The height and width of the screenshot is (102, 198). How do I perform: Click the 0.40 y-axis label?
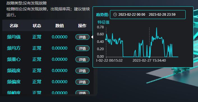tap(100, 41)
